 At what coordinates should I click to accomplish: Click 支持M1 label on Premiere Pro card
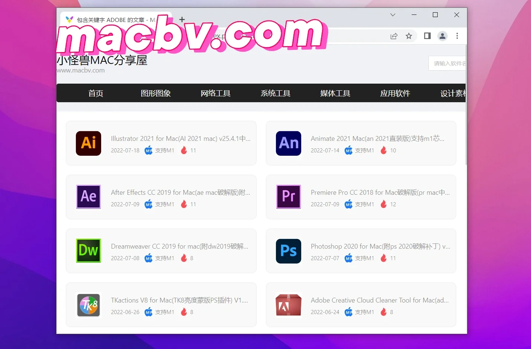[364, 204]
